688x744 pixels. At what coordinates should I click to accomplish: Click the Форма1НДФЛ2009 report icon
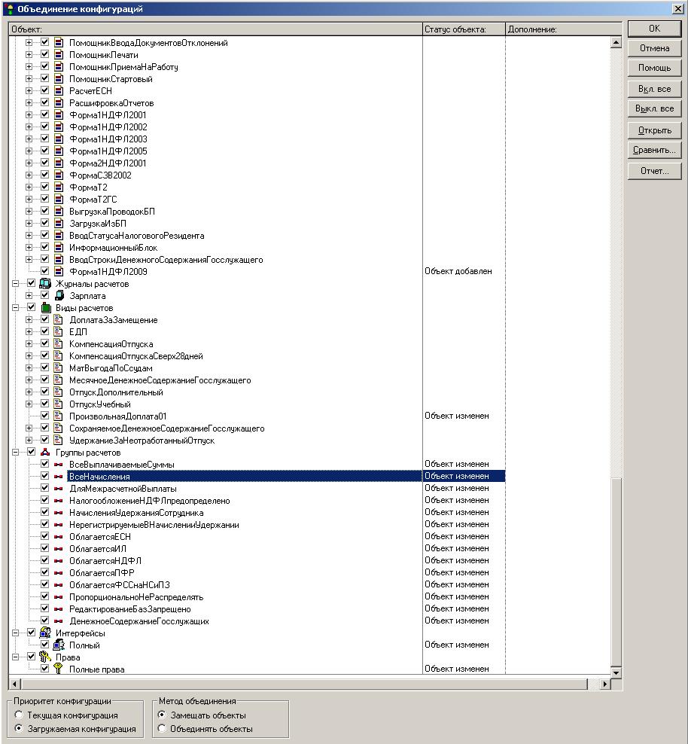[59, 271]
